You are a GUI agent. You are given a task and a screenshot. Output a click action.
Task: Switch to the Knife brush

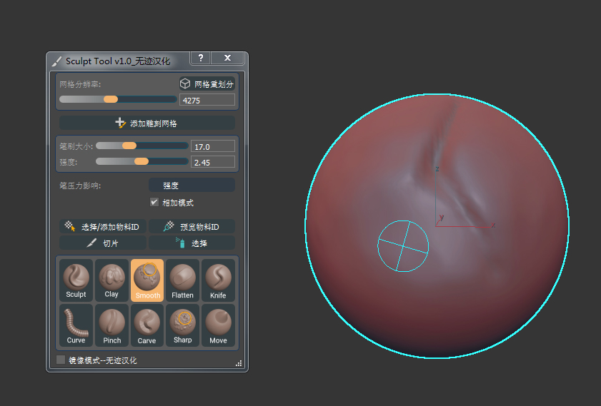[218, 280]
